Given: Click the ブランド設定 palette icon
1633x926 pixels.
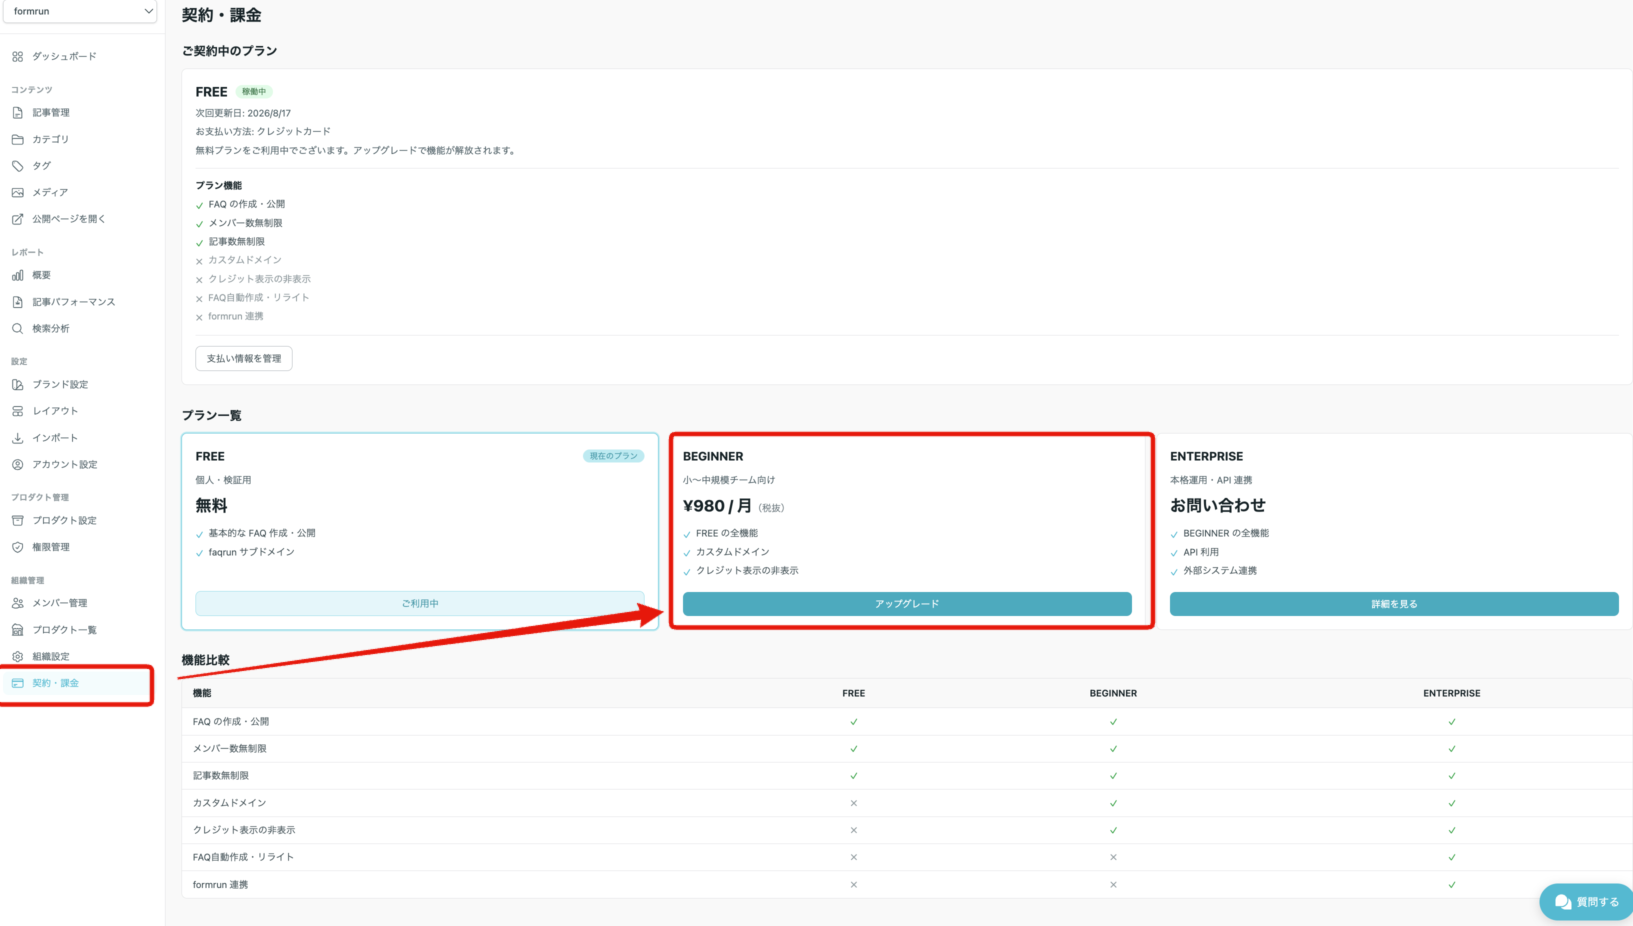Looking at the screenshot, I should (18, 385).
